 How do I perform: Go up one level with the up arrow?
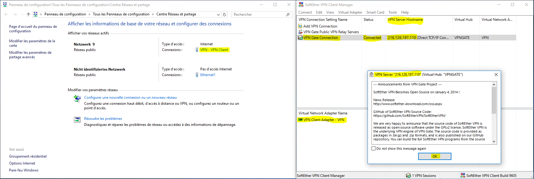point(28,14)
